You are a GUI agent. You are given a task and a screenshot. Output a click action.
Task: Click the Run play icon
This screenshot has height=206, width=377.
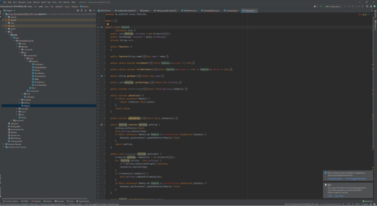point(345,6)
